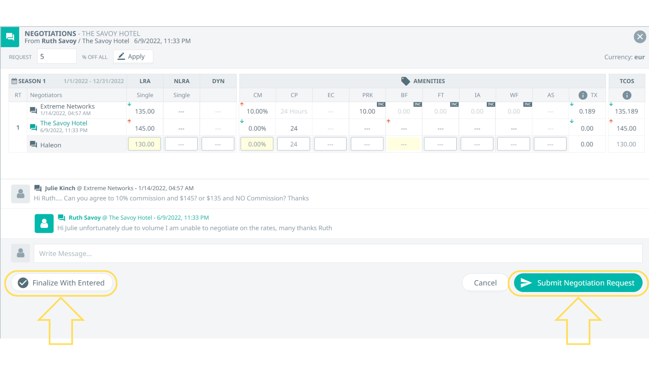The image size is (649, 365).
Task: Click Finalize With Entered button
Action: (62, 283)
